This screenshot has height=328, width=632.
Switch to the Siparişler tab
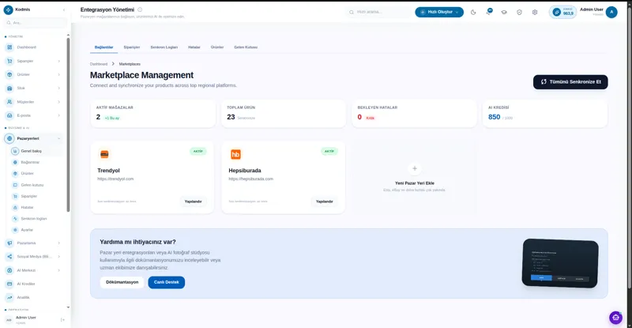(132, 47)
